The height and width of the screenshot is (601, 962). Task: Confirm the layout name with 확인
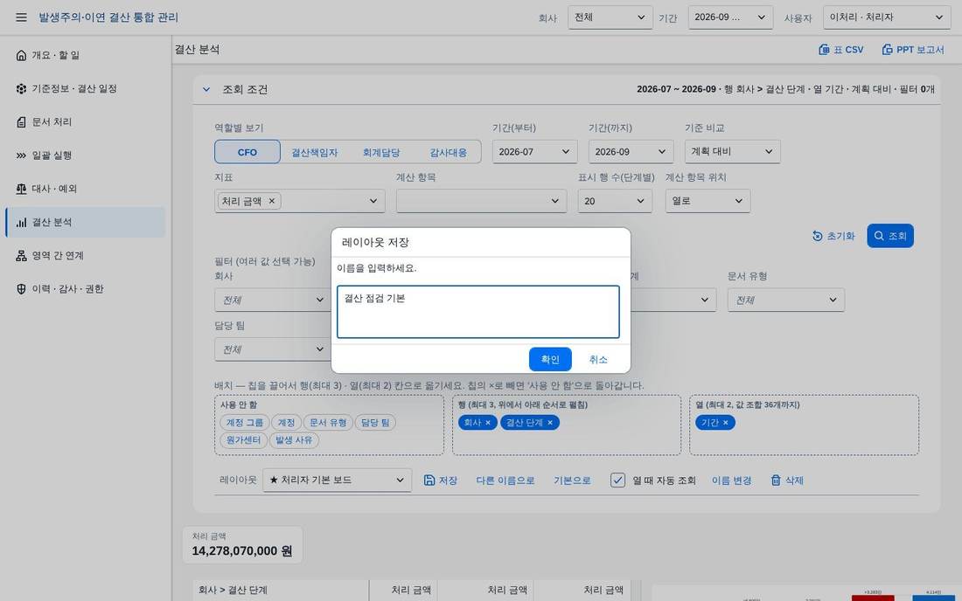pyautogui.click(x=550, y=359)
